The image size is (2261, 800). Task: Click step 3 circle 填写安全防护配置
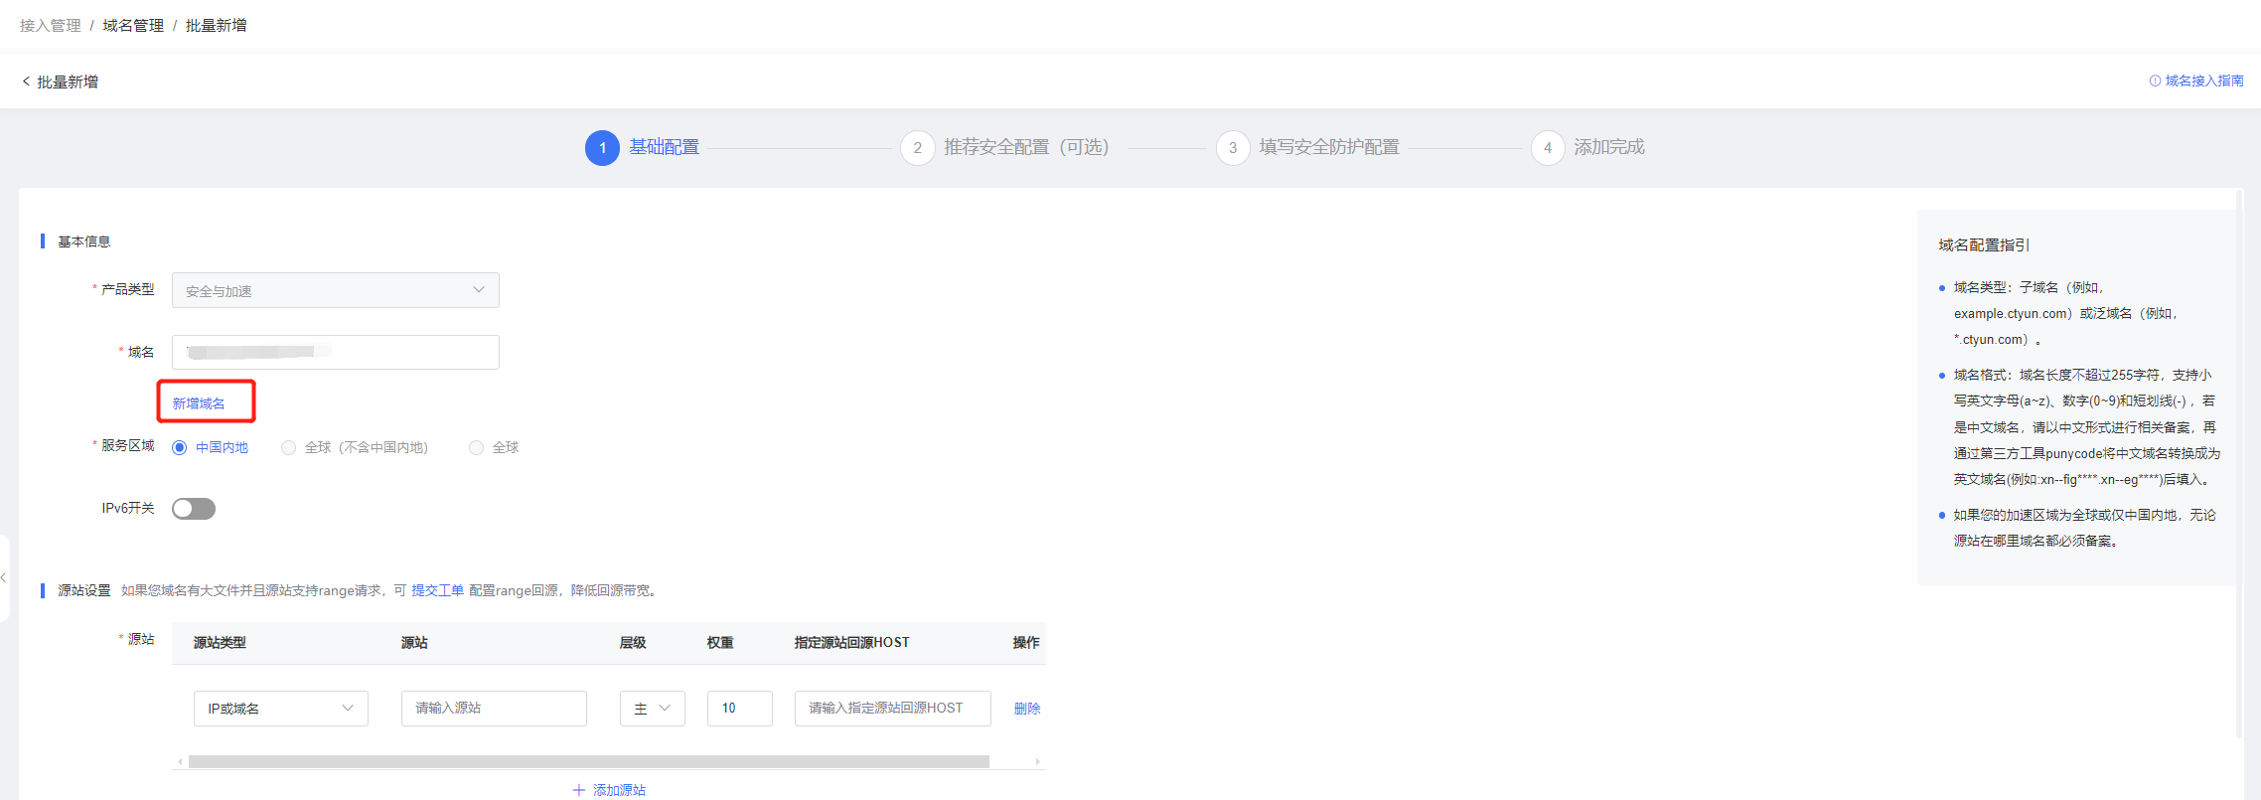1233,148
